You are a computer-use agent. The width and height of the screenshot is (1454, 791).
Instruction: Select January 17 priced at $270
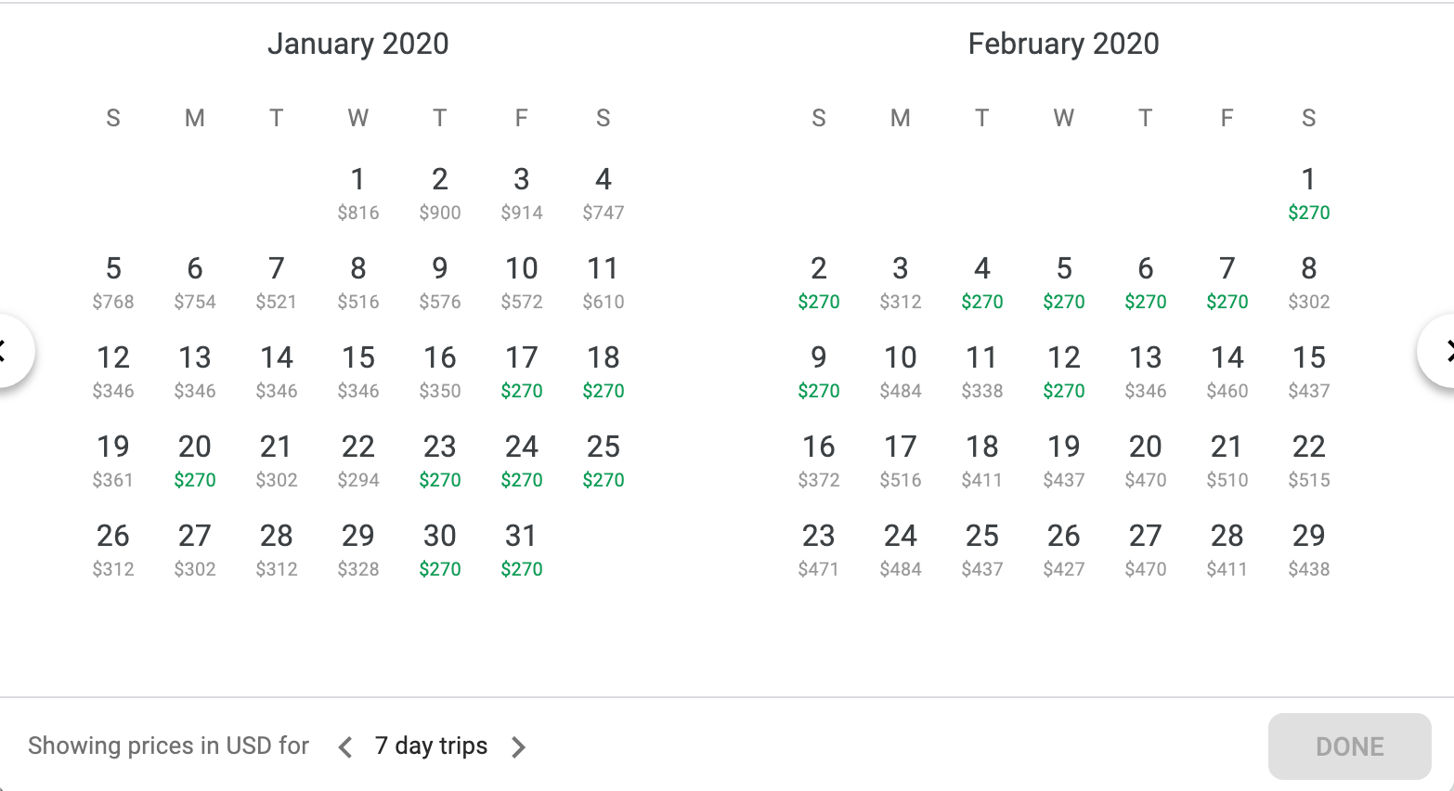(522, 370)
